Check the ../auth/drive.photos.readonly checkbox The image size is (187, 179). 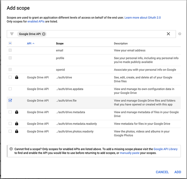(x=10, y=131)
